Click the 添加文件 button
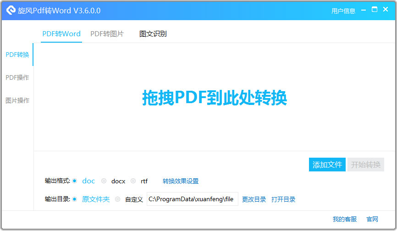397x231 pixels. coord(327,165)
